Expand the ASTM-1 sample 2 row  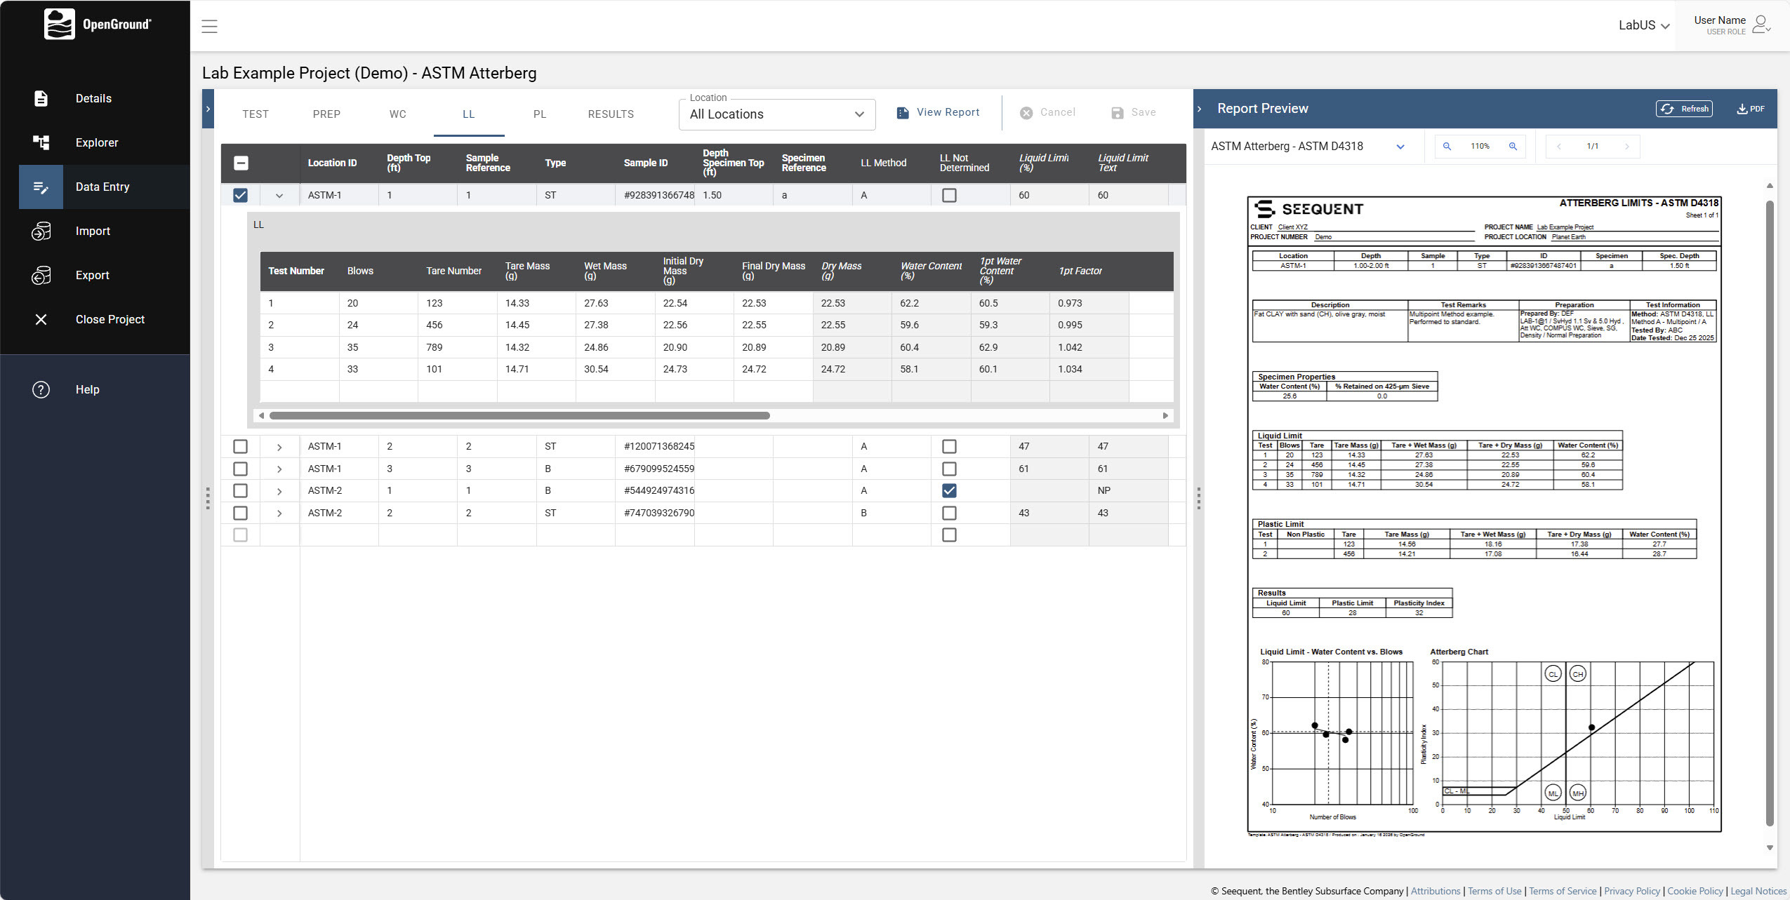pyautogui.click(x=280, y=446)
